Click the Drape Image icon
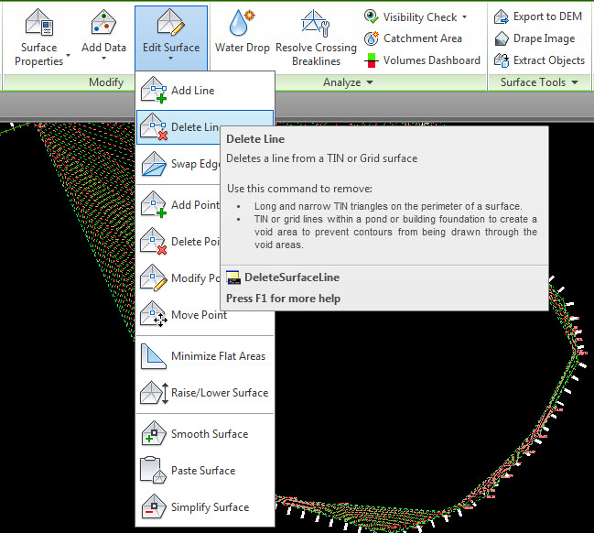 click(502, 38)
